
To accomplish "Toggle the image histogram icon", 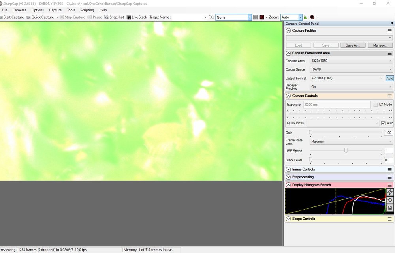I will point(306,17).
